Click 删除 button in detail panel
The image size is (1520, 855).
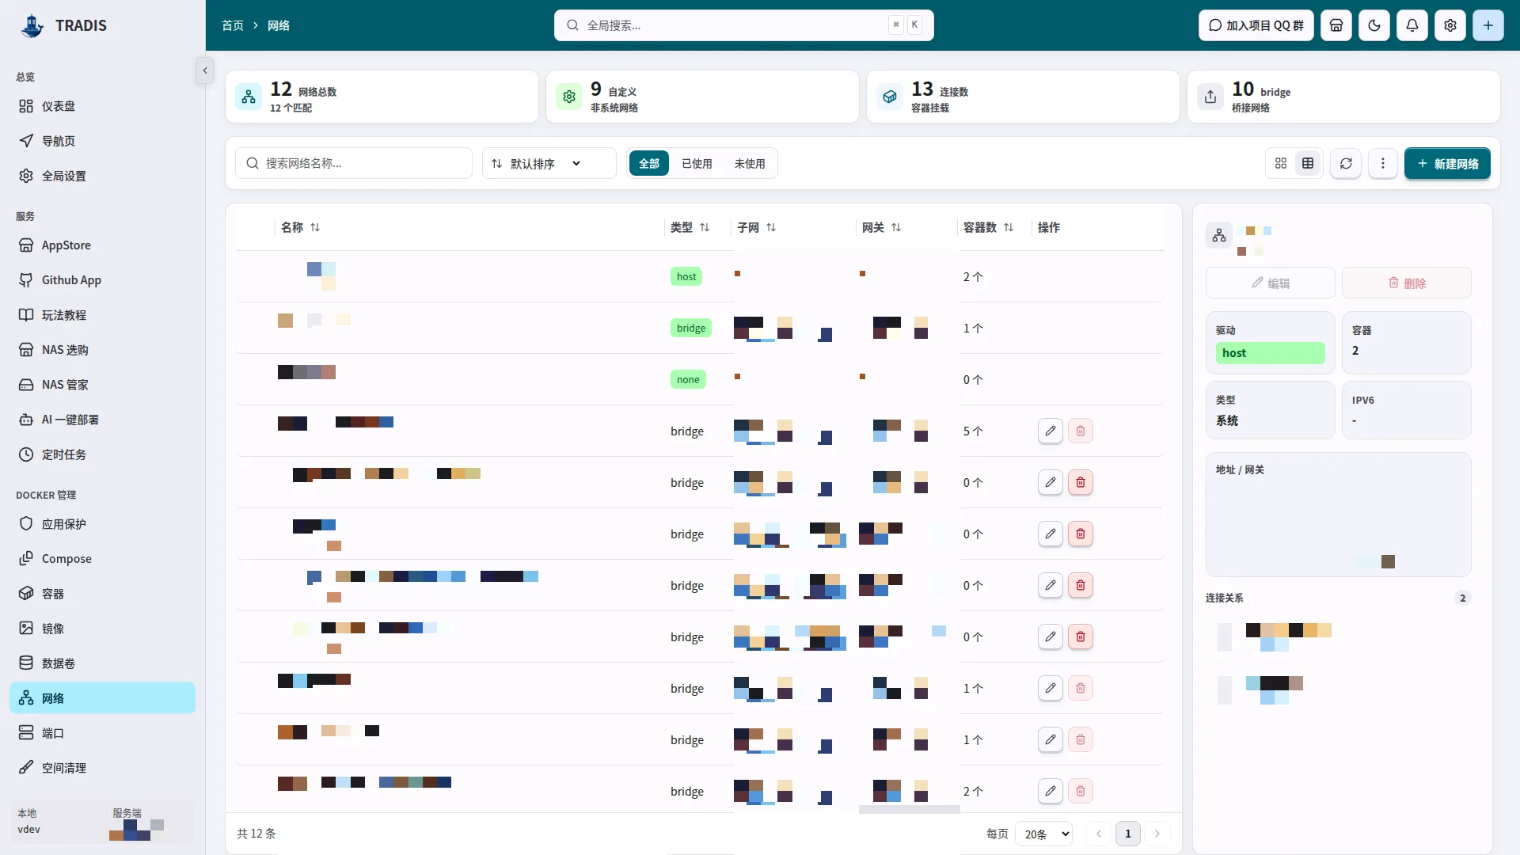click(x=1407, y=283)
